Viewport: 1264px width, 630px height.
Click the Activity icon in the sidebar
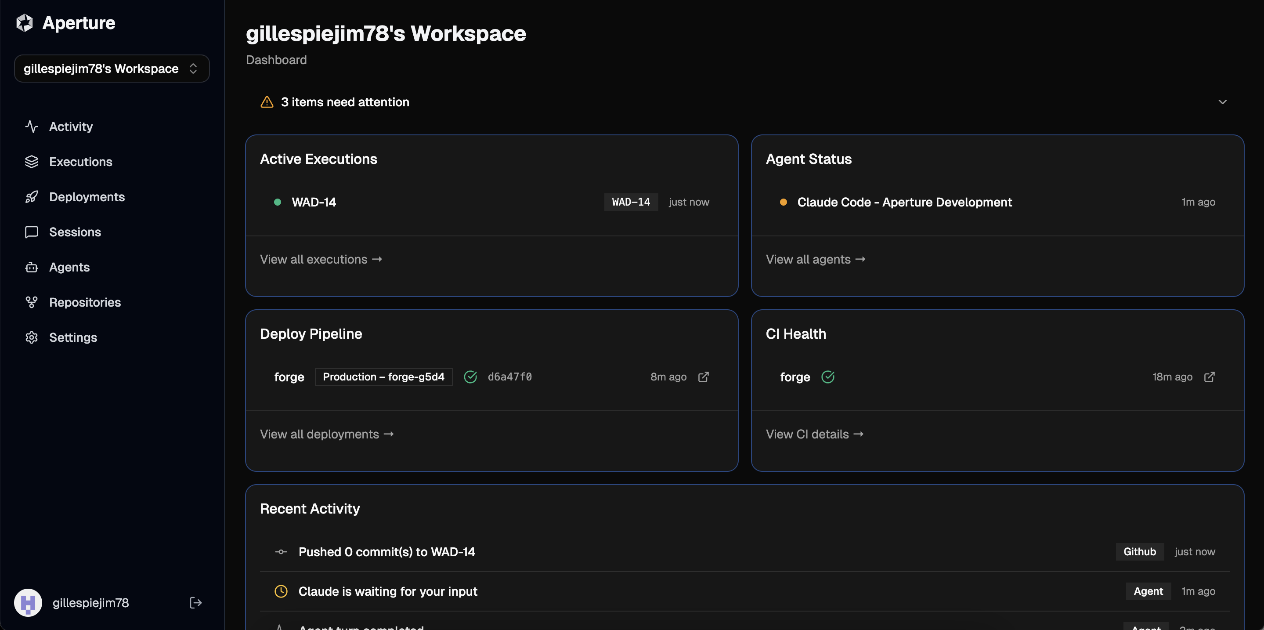[x=32, y=126]
